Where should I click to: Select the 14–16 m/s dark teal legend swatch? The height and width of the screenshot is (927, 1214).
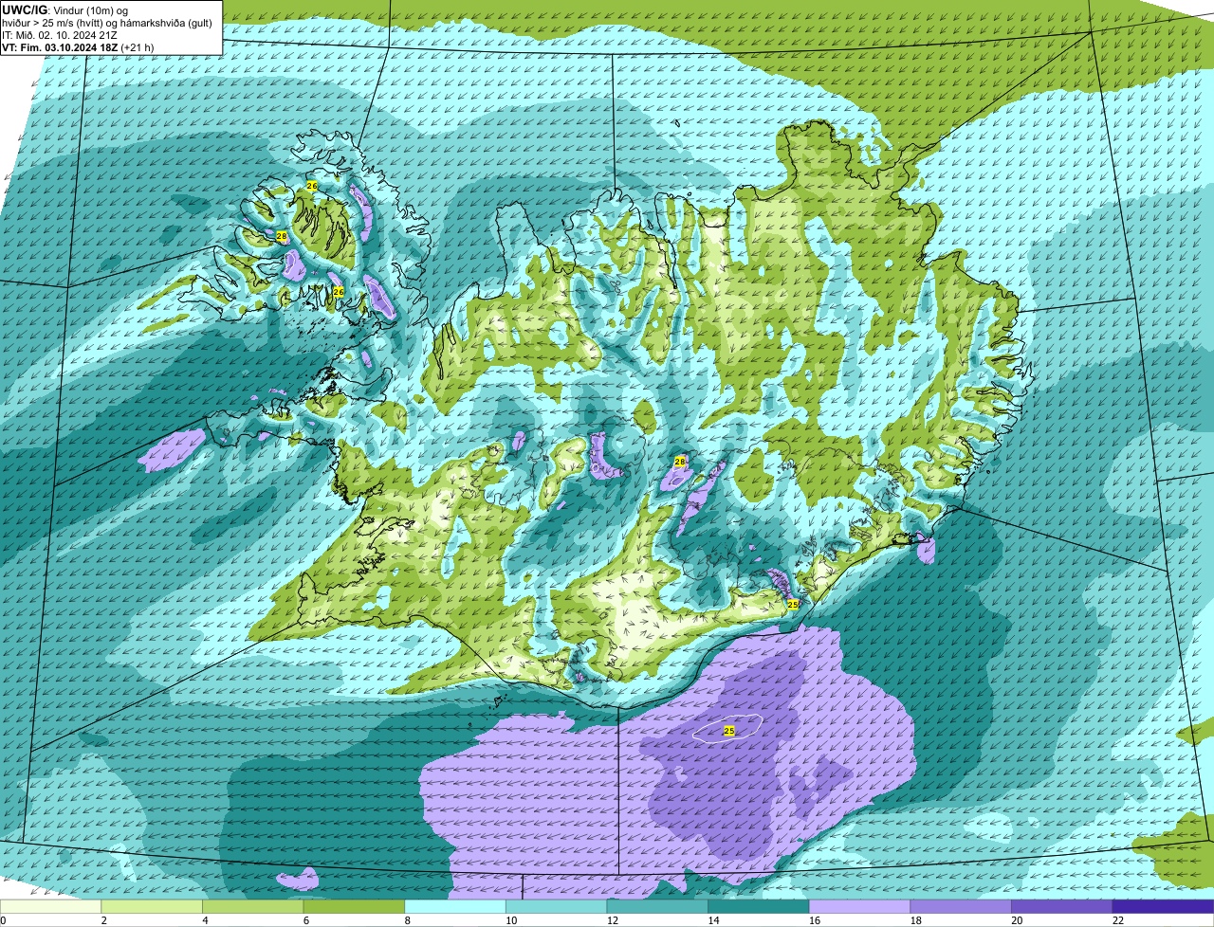(x=759, y=906)
